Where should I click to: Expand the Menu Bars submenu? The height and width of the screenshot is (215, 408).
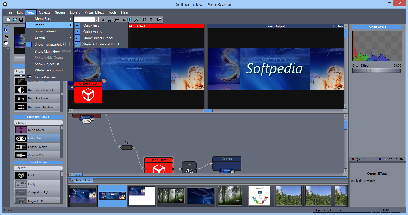coord(49,19)
